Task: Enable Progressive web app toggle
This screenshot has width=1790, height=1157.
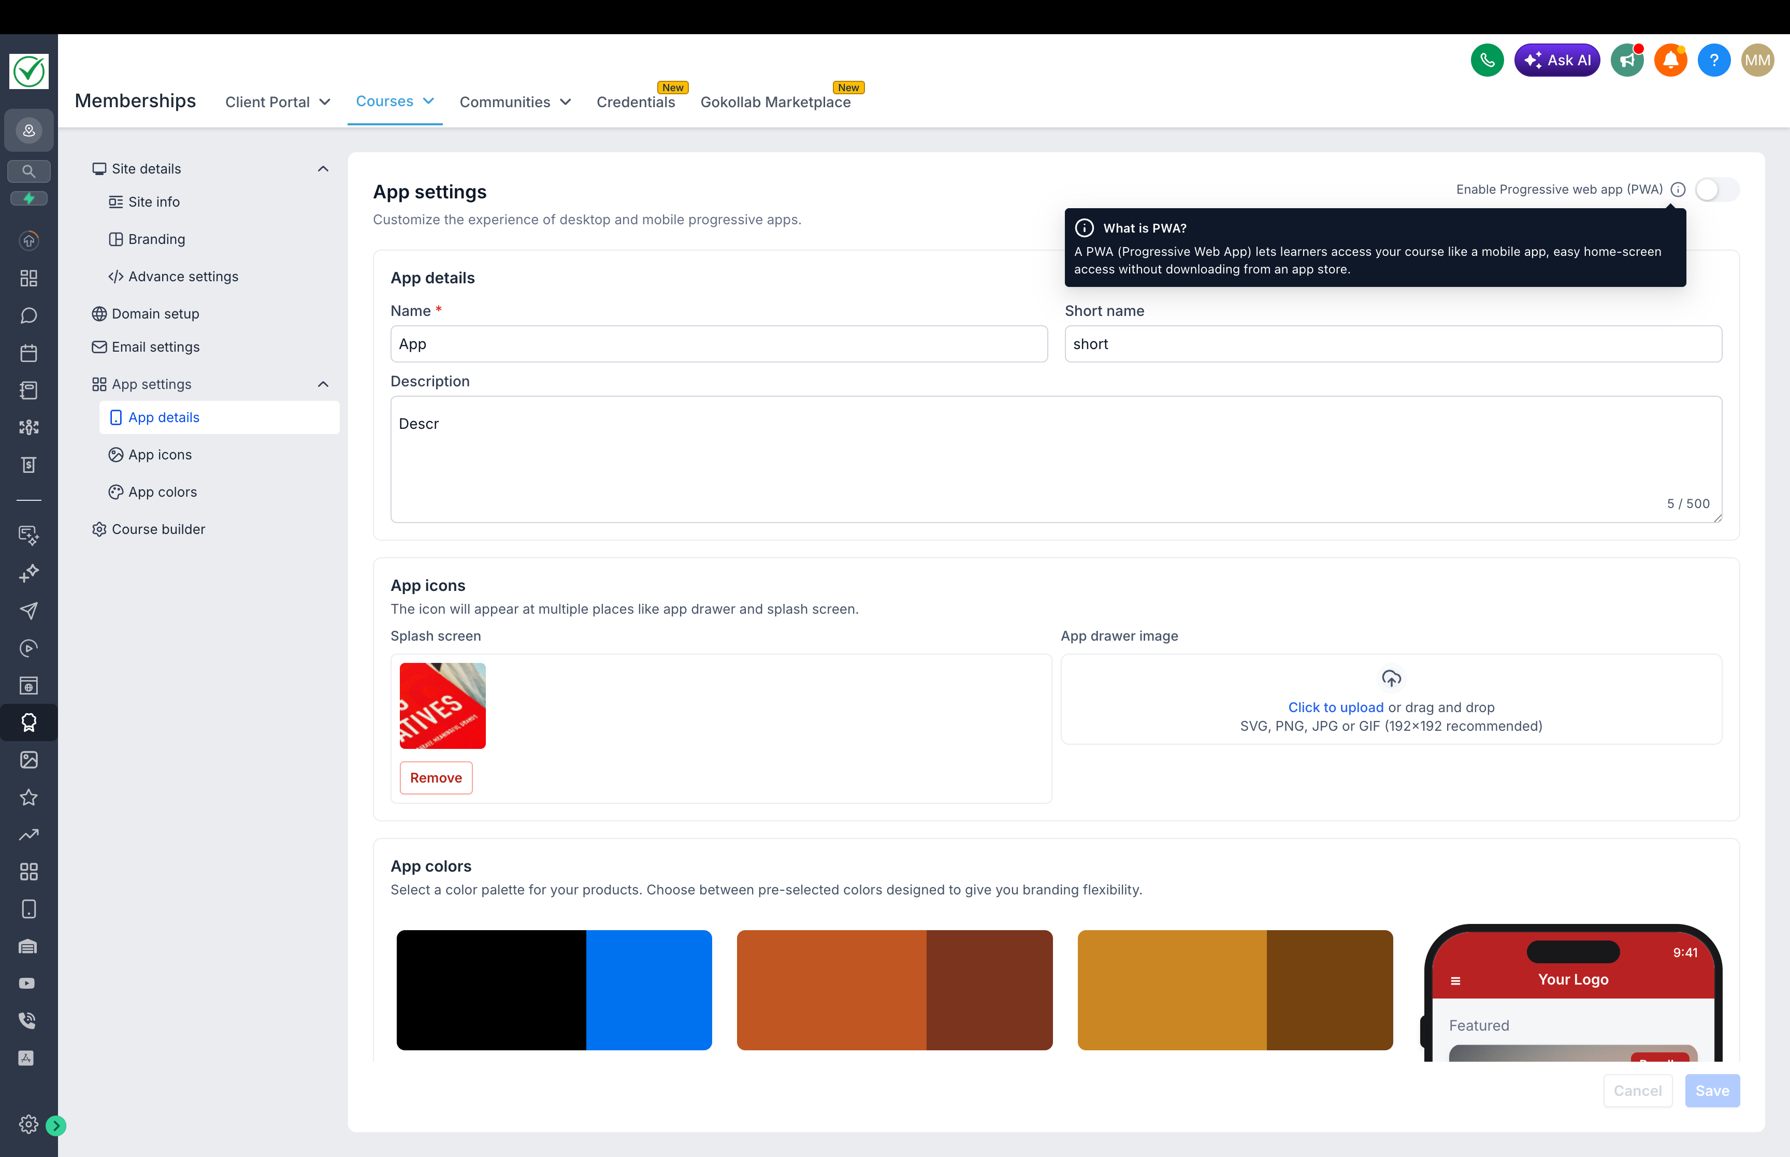Action: (1716, 190)
